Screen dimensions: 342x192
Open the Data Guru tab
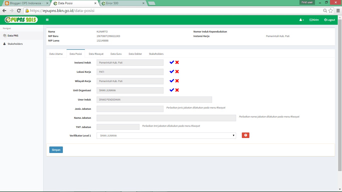click(x=116, y=54)
